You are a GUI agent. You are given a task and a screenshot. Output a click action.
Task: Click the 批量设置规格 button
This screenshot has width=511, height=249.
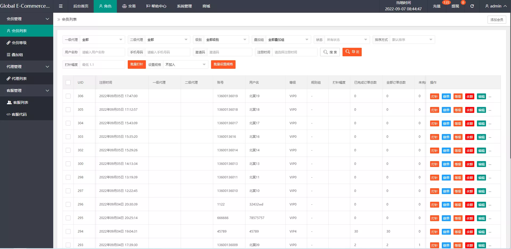[x=223, y=65]
